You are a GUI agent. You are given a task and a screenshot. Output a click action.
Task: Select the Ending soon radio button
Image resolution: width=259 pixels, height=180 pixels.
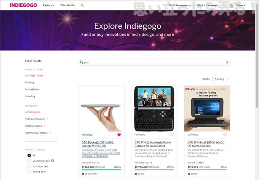click(29, 172)
